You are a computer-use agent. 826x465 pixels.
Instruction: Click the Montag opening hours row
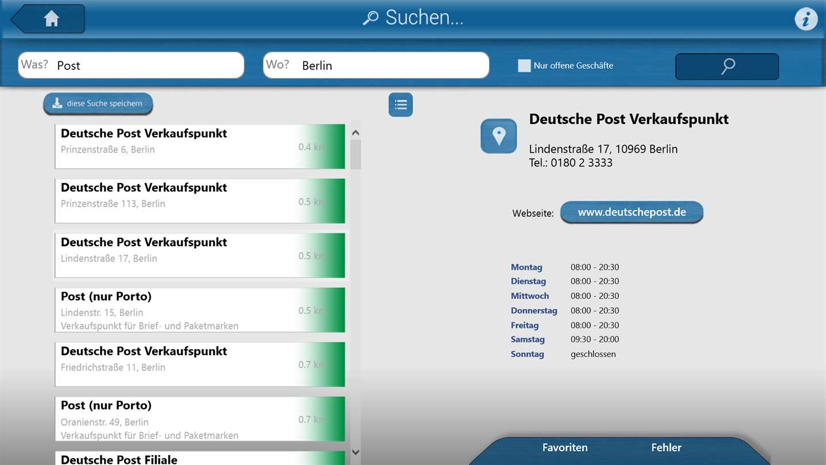point(565,267)
